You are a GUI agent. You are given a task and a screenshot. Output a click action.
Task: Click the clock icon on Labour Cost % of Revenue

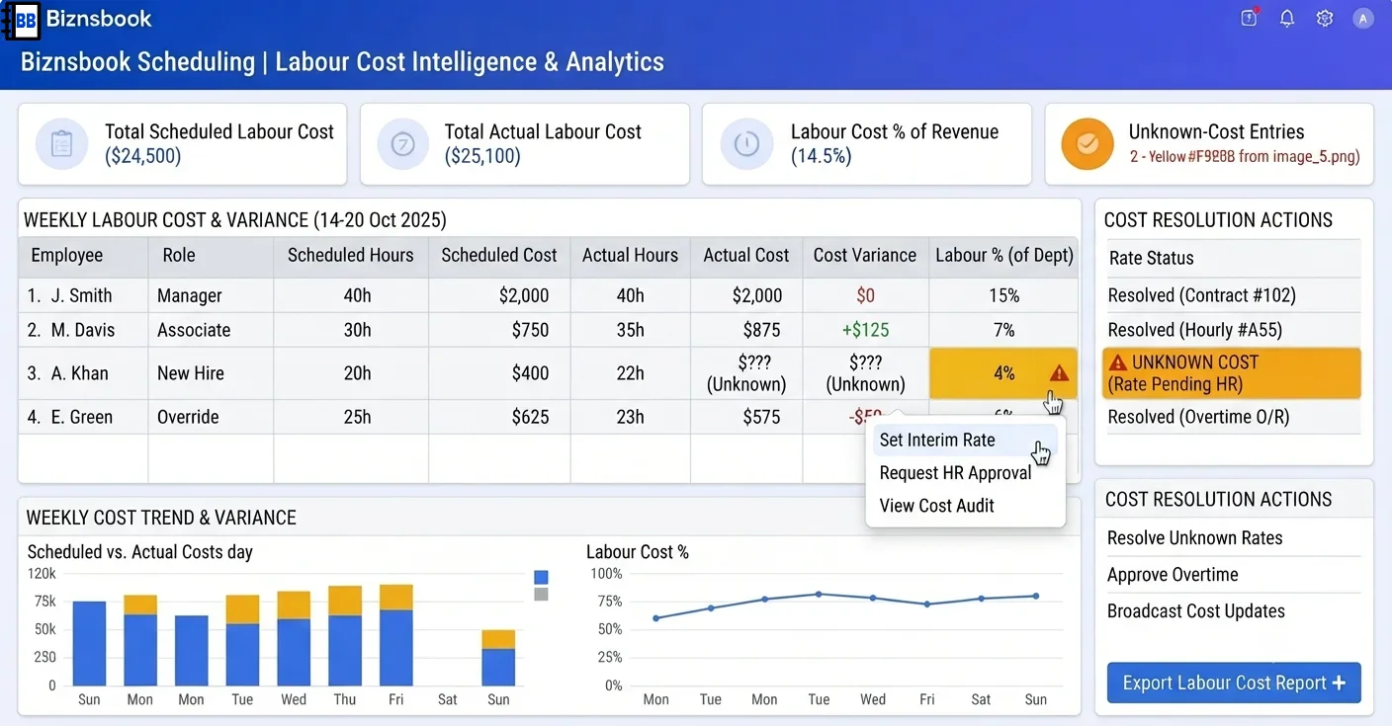point(746,144)
